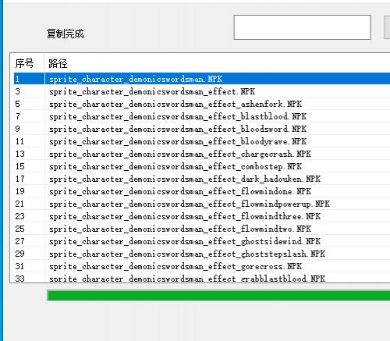Choose the effect_blastblood.NPK row
The image size is (390, 341).
(x=202, y=116)
